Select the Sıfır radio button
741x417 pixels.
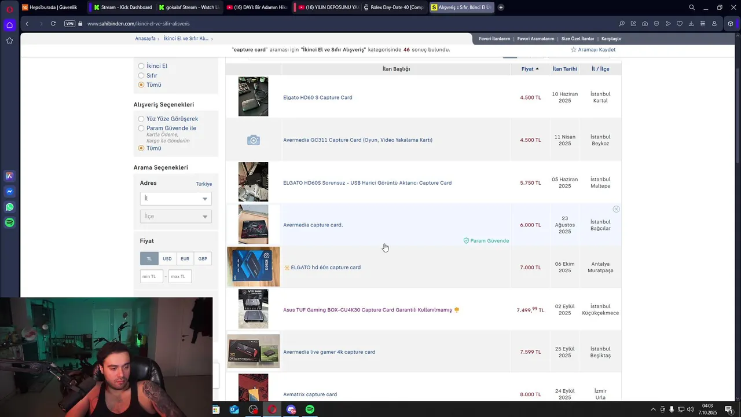click(141, 75)
